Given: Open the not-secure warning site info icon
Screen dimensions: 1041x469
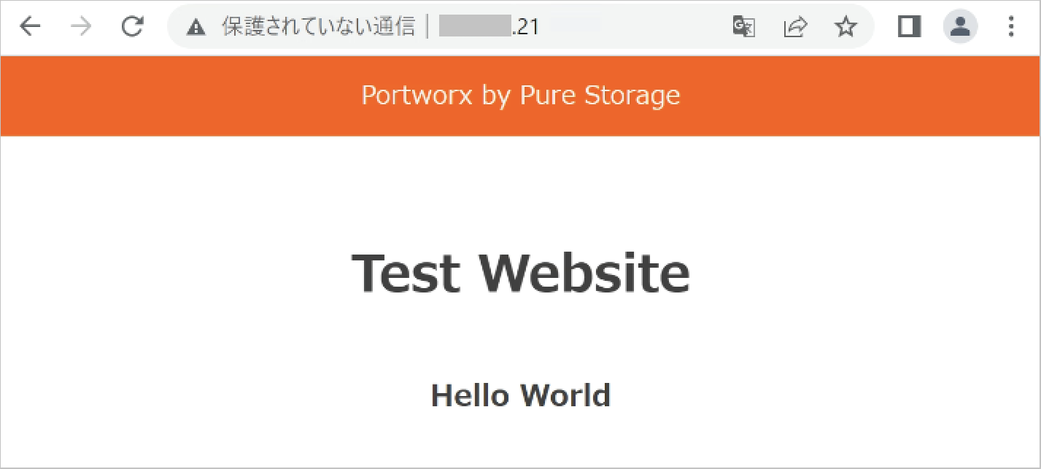Looking at the screenshot, I should point(195,28).
